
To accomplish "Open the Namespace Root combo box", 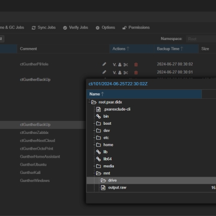I will tap(201, 39).
